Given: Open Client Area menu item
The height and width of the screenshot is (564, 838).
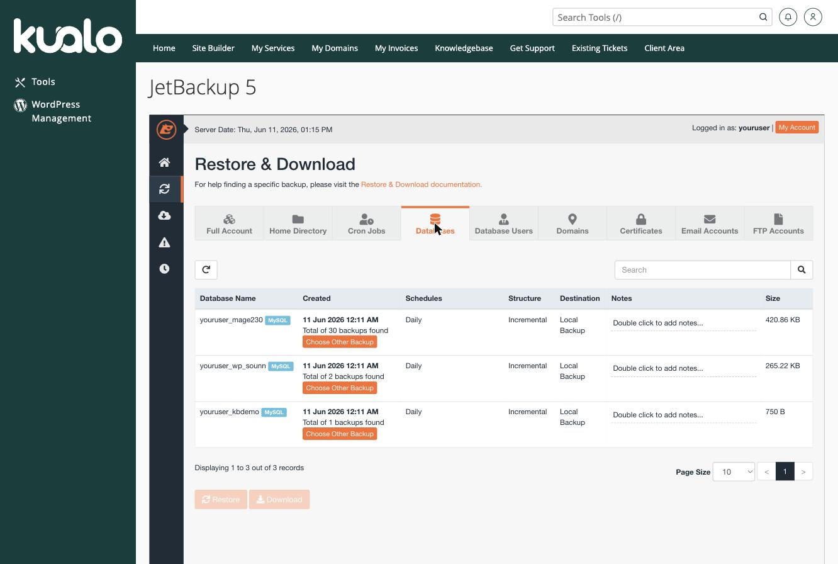Looking at the screenshot, I should pyautogui.click(x=664, y=48).
